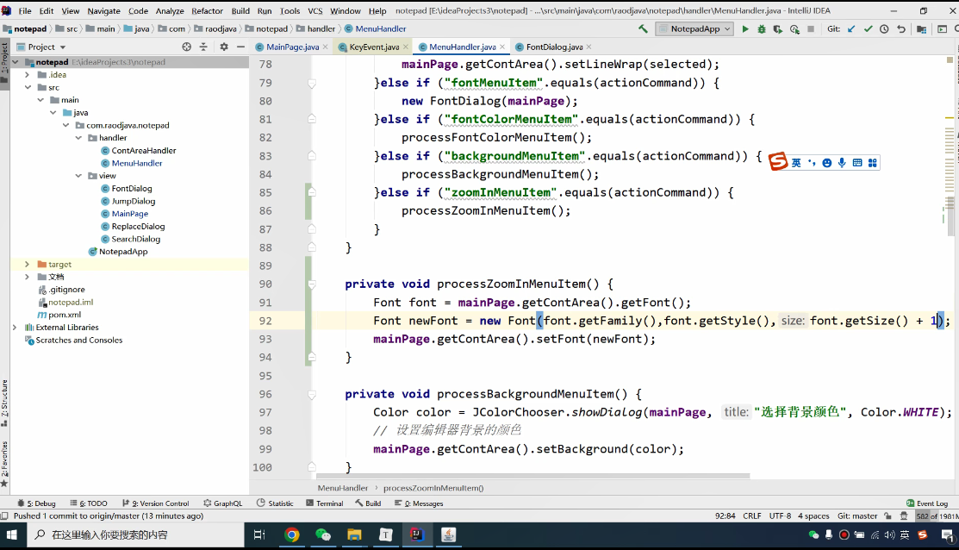Toggle tool window bars icon bottom-left
This screenshot has height=550, width=959.
coord(4,516)
